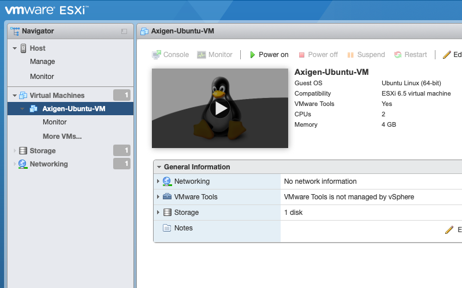Viewport: 462px width, 288px height.
Task: Click the Console button label
Action: tap(176, 55)
